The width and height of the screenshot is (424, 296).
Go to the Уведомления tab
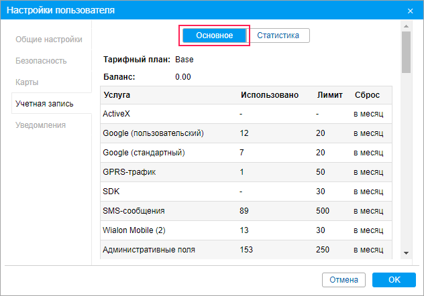[41, 125]
